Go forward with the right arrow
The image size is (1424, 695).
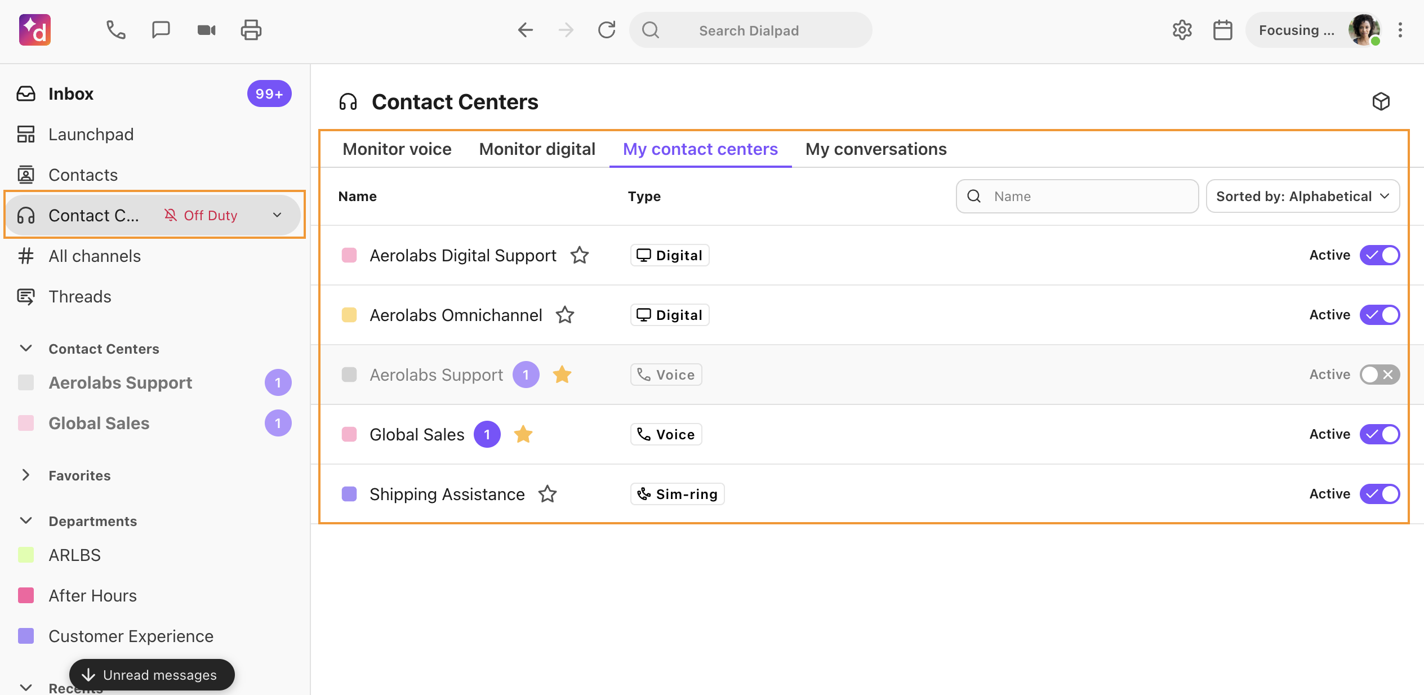566,30
